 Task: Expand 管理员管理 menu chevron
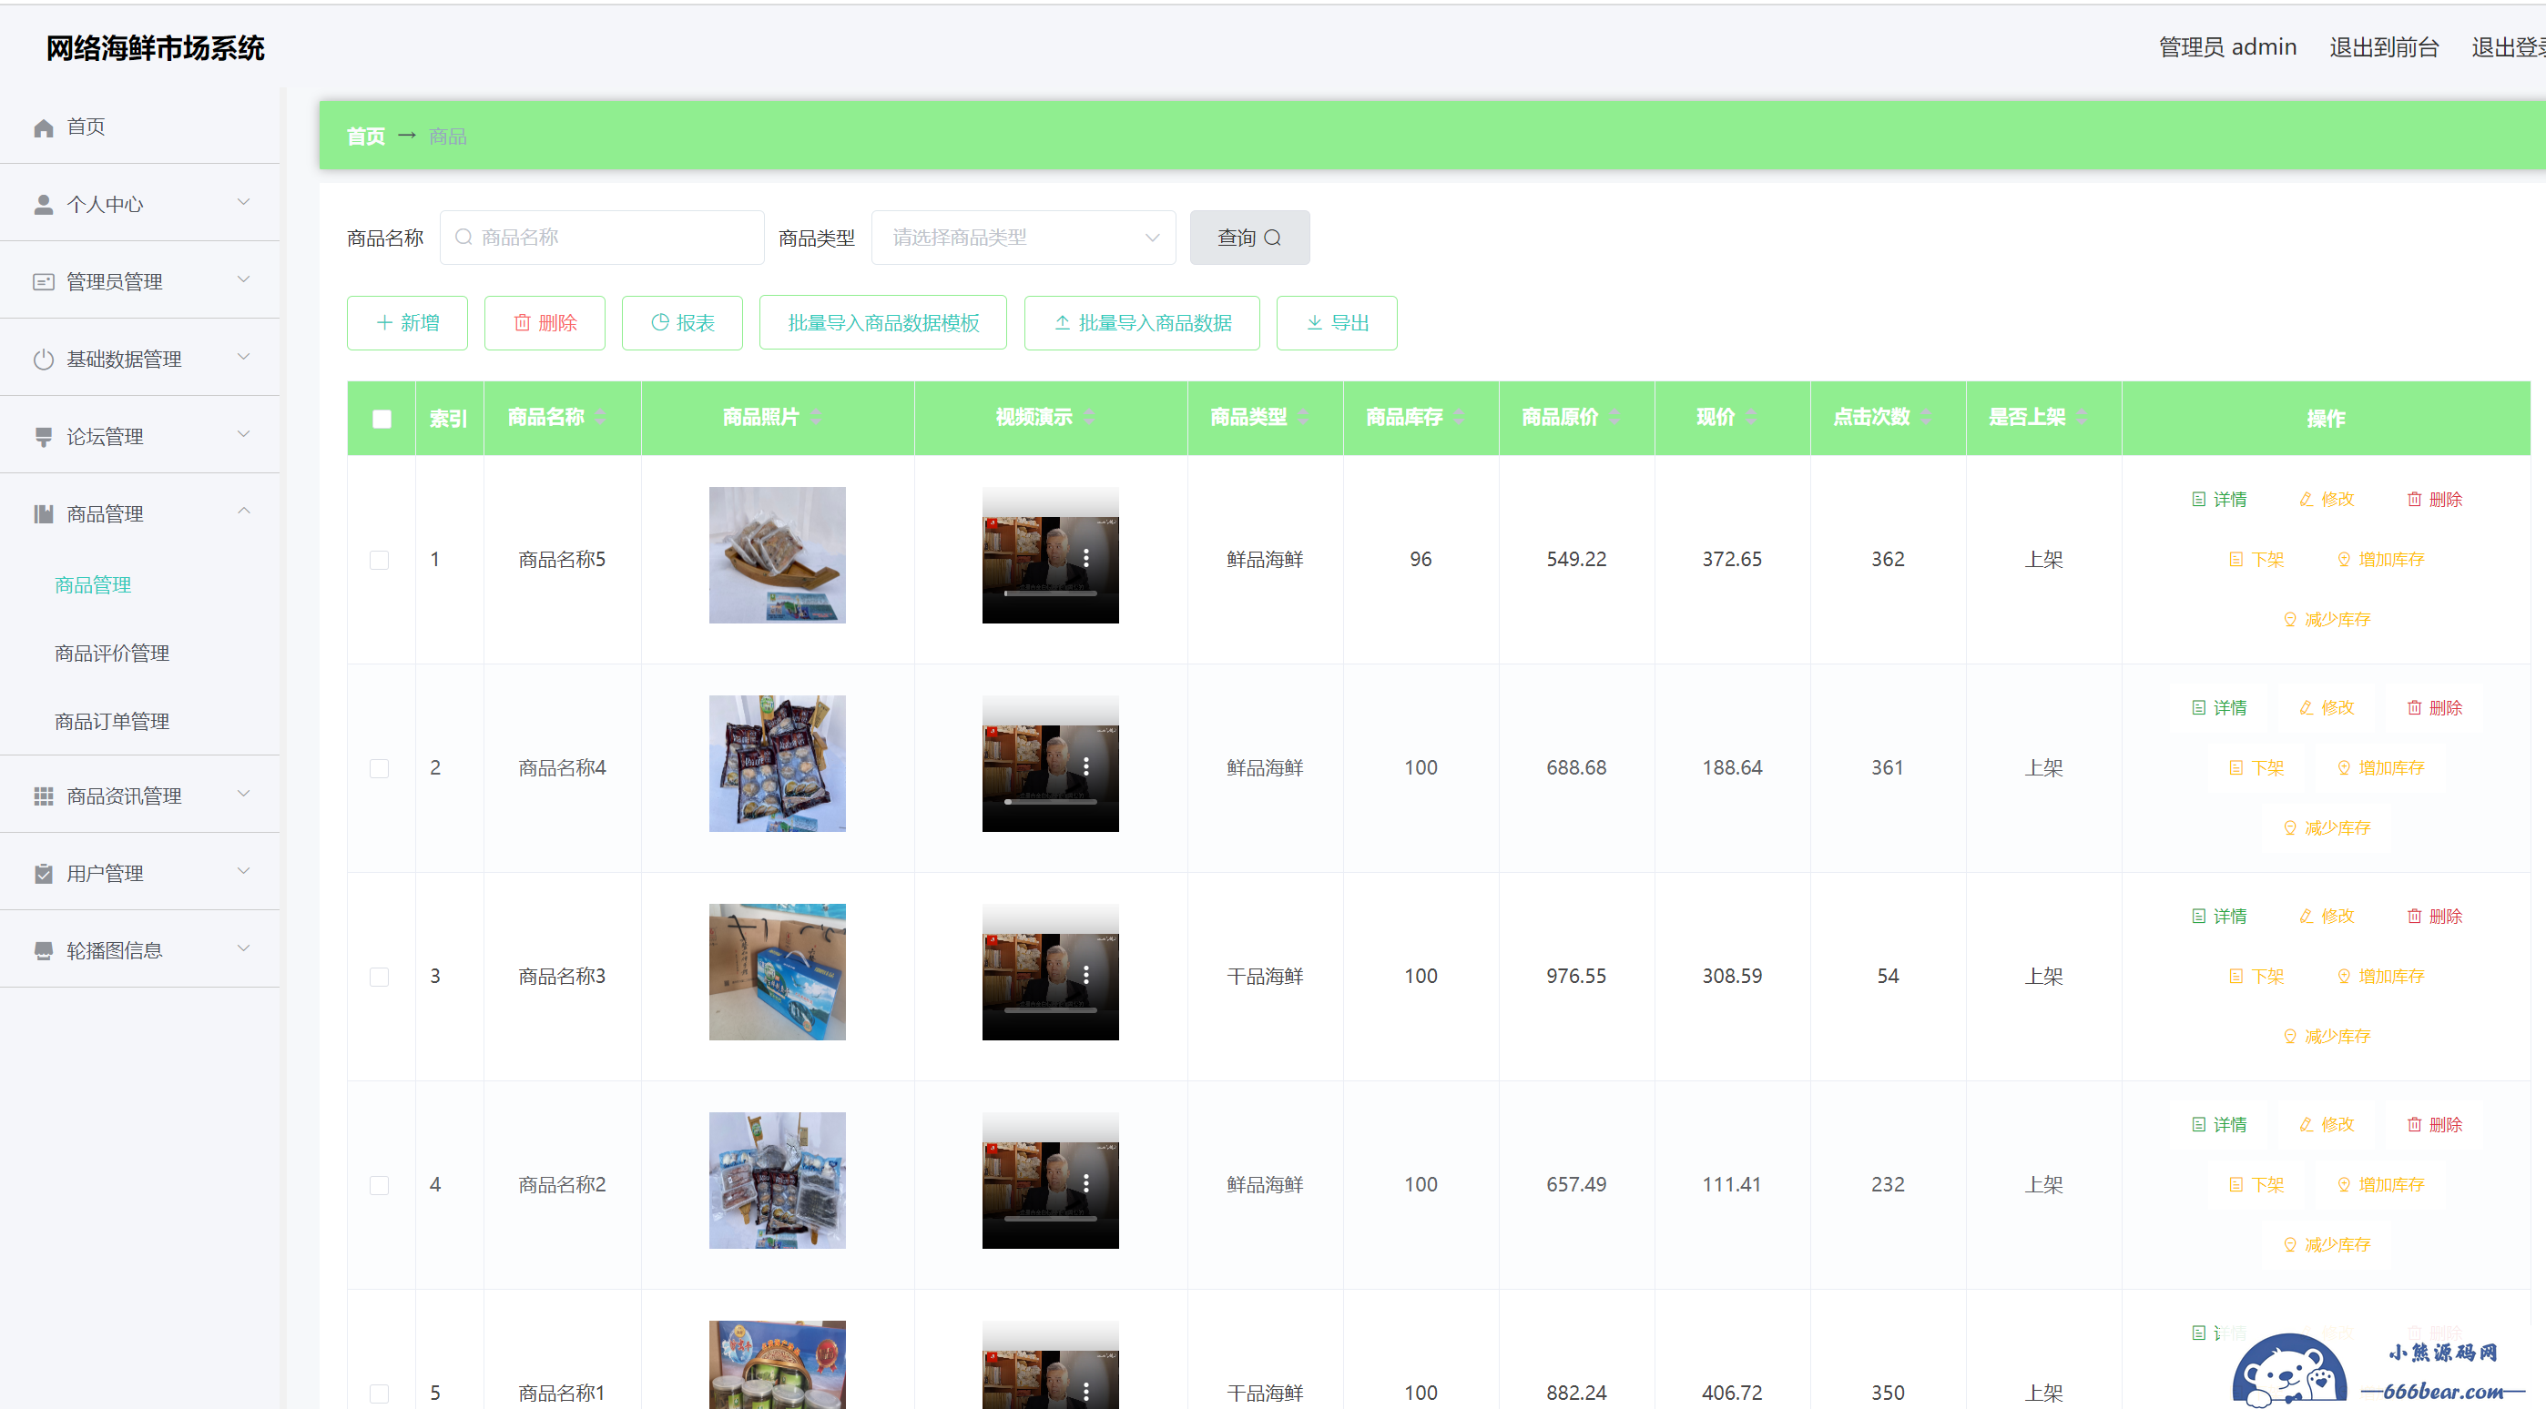point(243,279)
